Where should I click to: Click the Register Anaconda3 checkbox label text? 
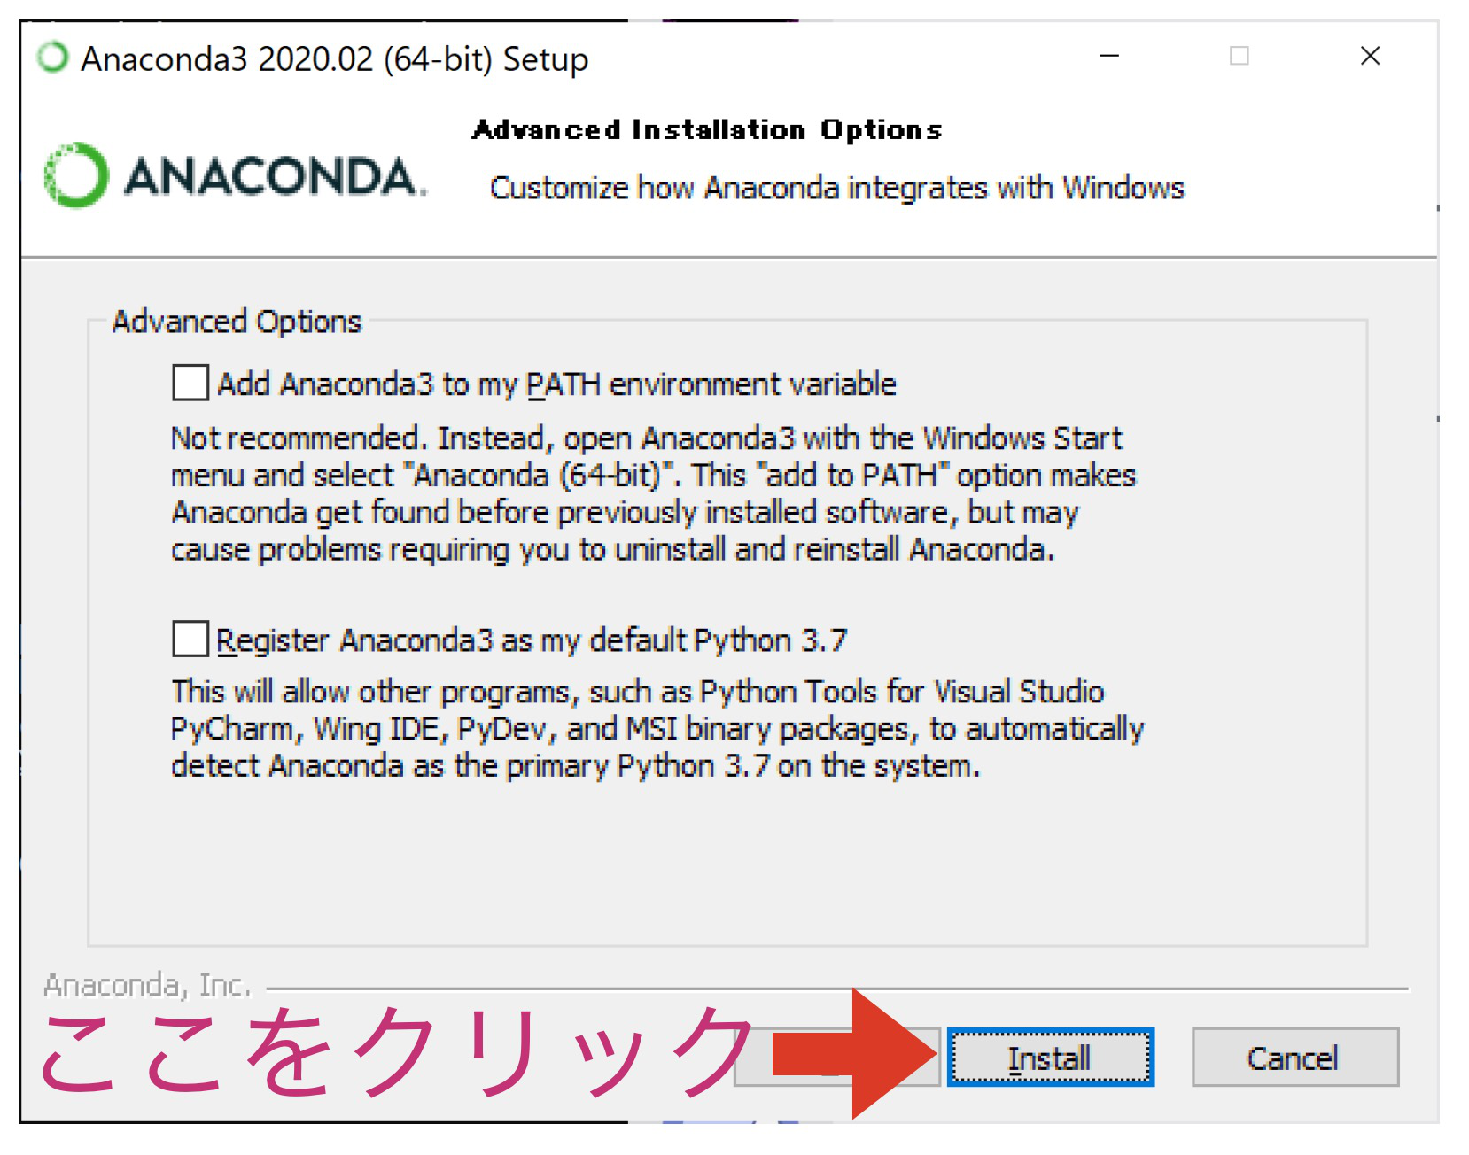coord(532,638)
